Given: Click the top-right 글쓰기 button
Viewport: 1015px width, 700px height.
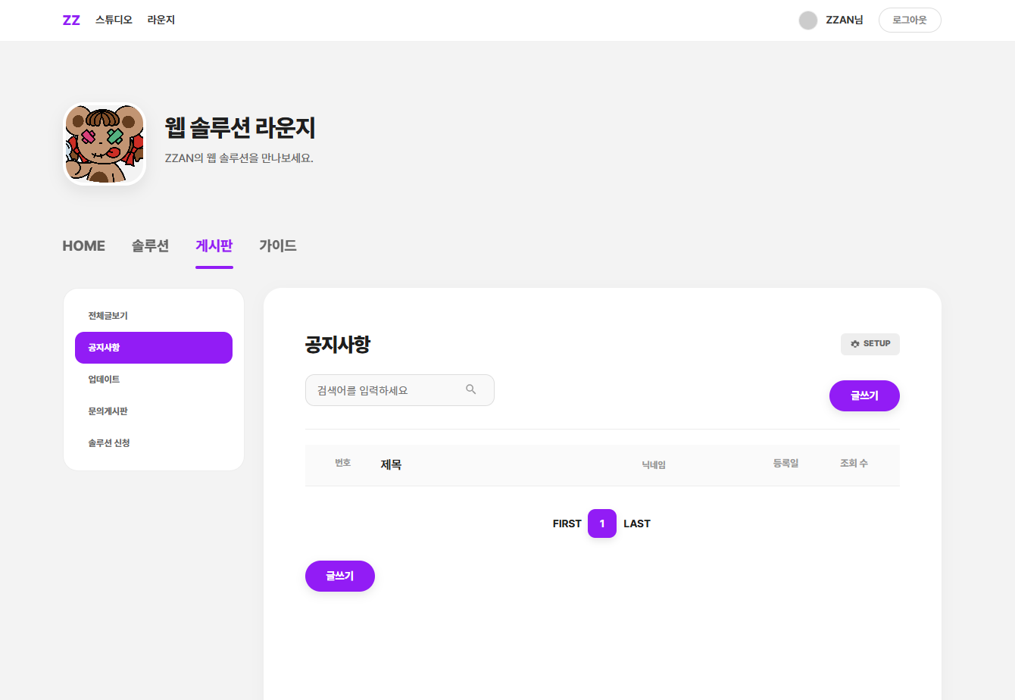Looking at the screenshot, I should tap(864, 396).
